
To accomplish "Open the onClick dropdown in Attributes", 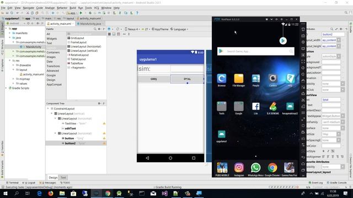I will [x=343, y=90].
